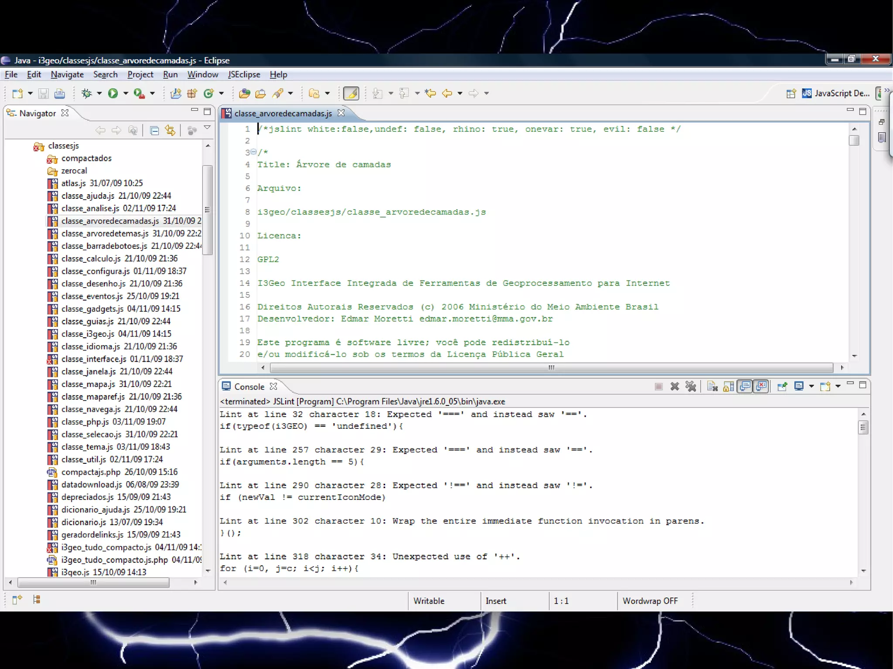Click the Console vertical scrollbar down arrow
Viewport: 893px width, 669px height.
pyautogui.click(x=863, y=571)
